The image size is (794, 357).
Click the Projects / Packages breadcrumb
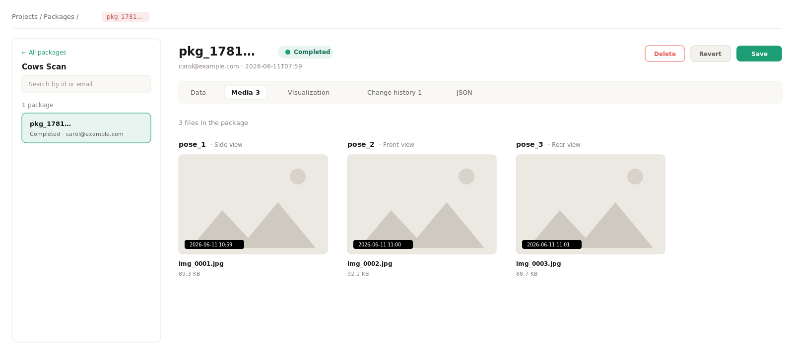click(45, 17)
